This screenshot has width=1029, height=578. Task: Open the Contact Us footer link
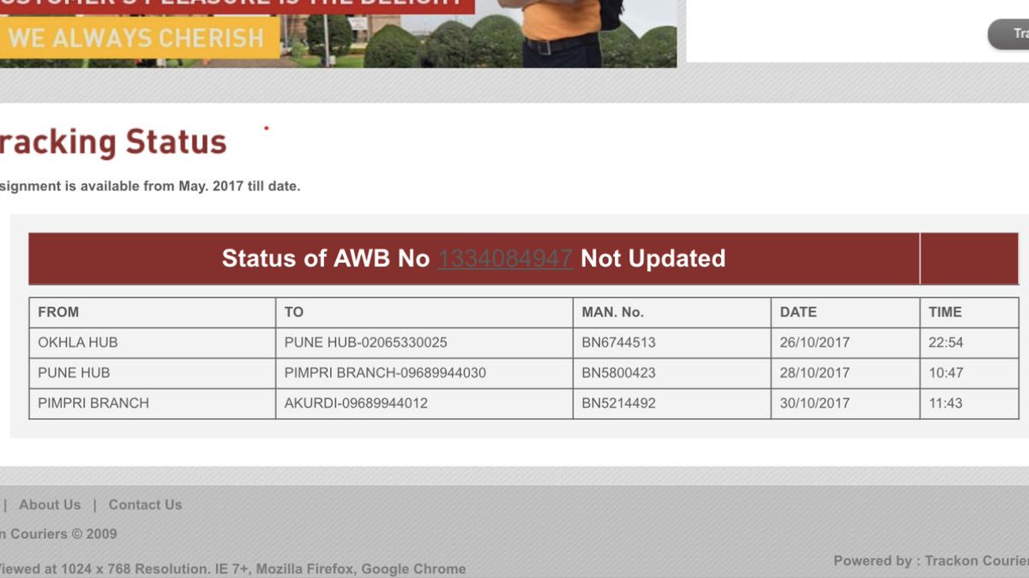[x=145, y=504]
